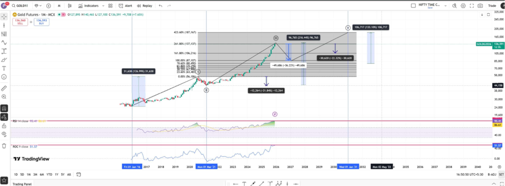Screen dimensions: 505x186
Task: Select the 3M time range
Action: (x=35, y=174)
